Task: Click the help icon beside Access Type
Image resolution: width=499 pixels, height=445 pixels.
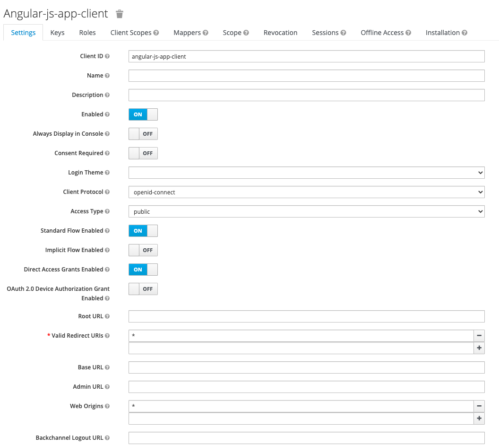Action: coord(108,211)
